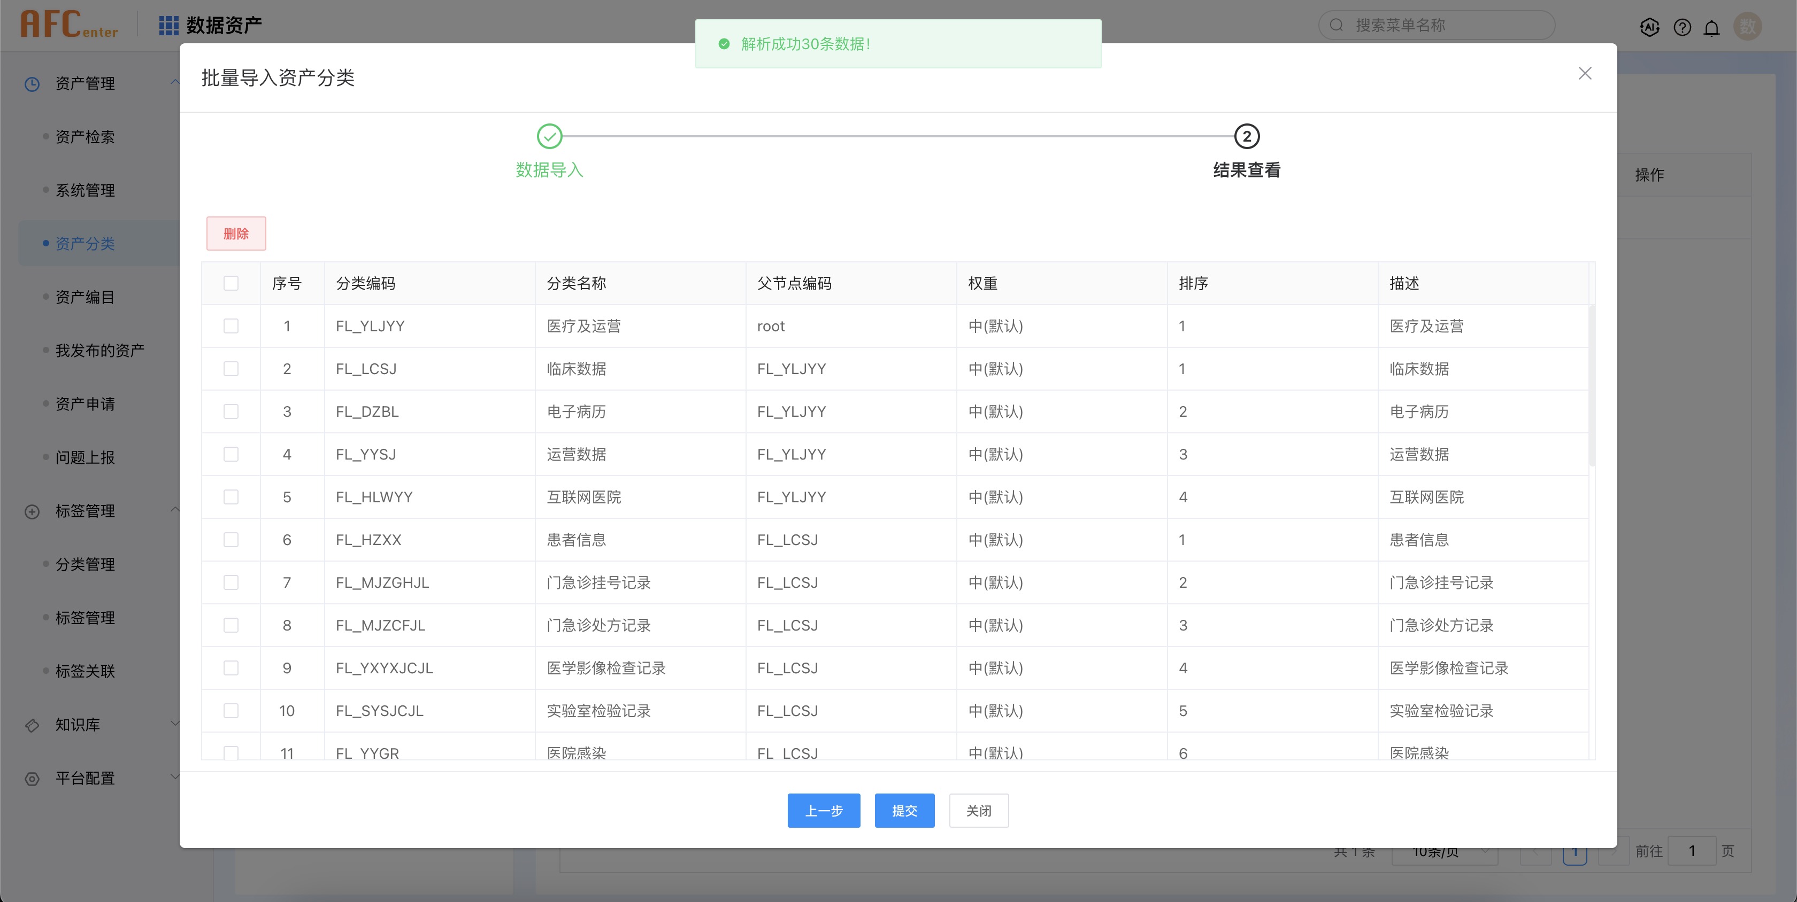Click the 搜索菜单名称 search field
Screen dimensions: 1797x902
tap(1444, 26)
